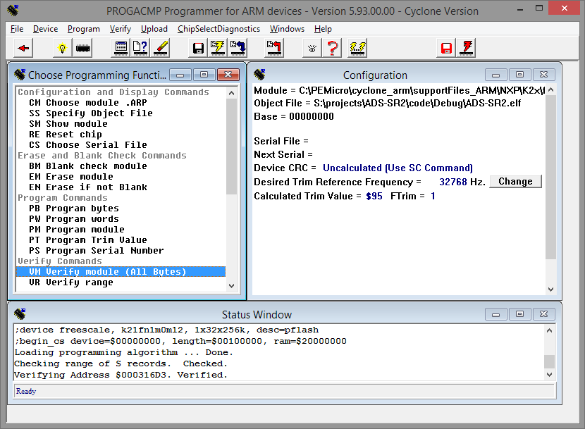Click the 32768 trim frequency value

(x=453, y=182)
